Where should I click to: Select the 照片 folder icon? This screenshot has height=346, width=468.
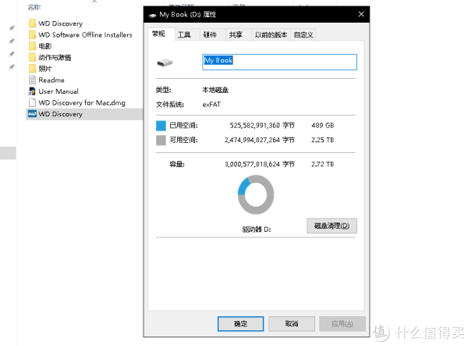(x=32, y=69)
